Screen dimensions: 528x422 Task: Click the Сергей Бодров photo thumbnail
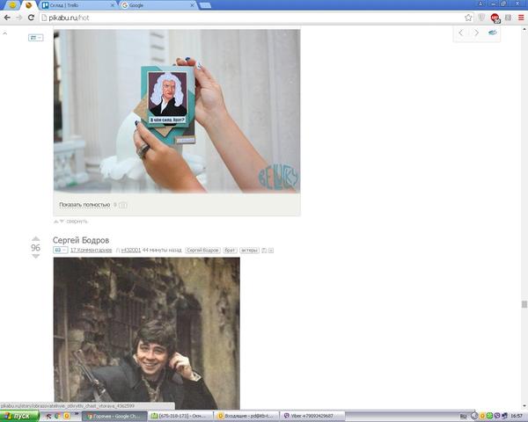tap(146, 332)
